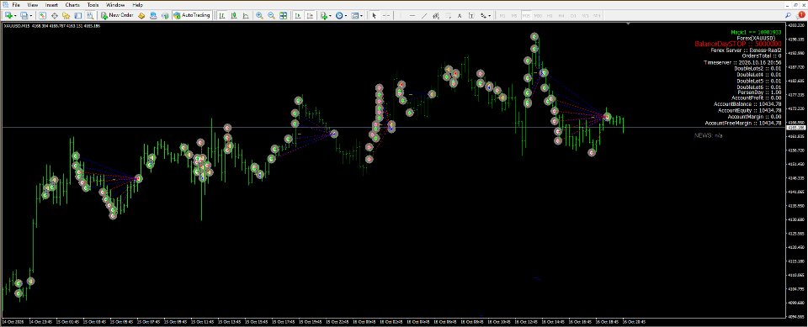Click the "NEWS: n/a" label

(x=709, y=135)
